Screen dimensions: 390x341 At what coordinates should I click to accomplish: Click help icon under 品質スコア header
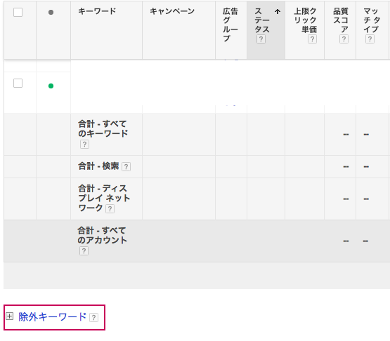coord(344,39)
